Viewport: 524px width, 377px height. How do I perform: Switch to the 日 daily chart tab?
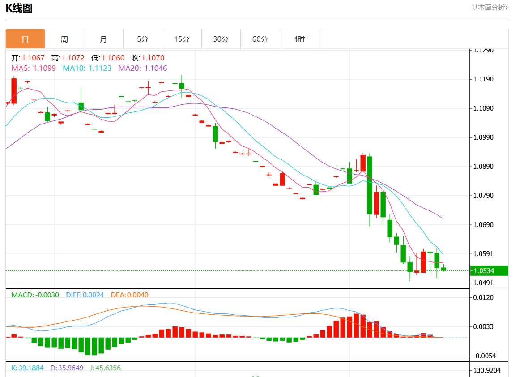[x=25, y=39]
